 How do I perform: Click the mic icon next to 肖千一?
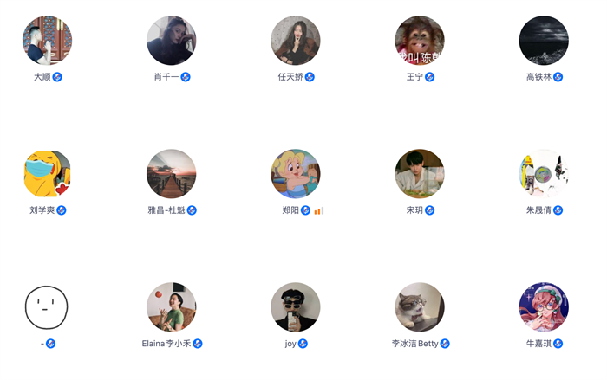(186, 77)
